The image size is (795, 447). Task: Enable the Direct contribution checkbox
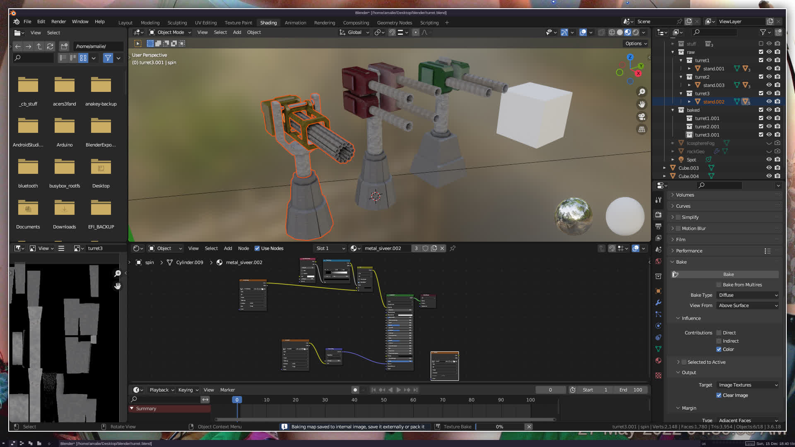[719, 333]
